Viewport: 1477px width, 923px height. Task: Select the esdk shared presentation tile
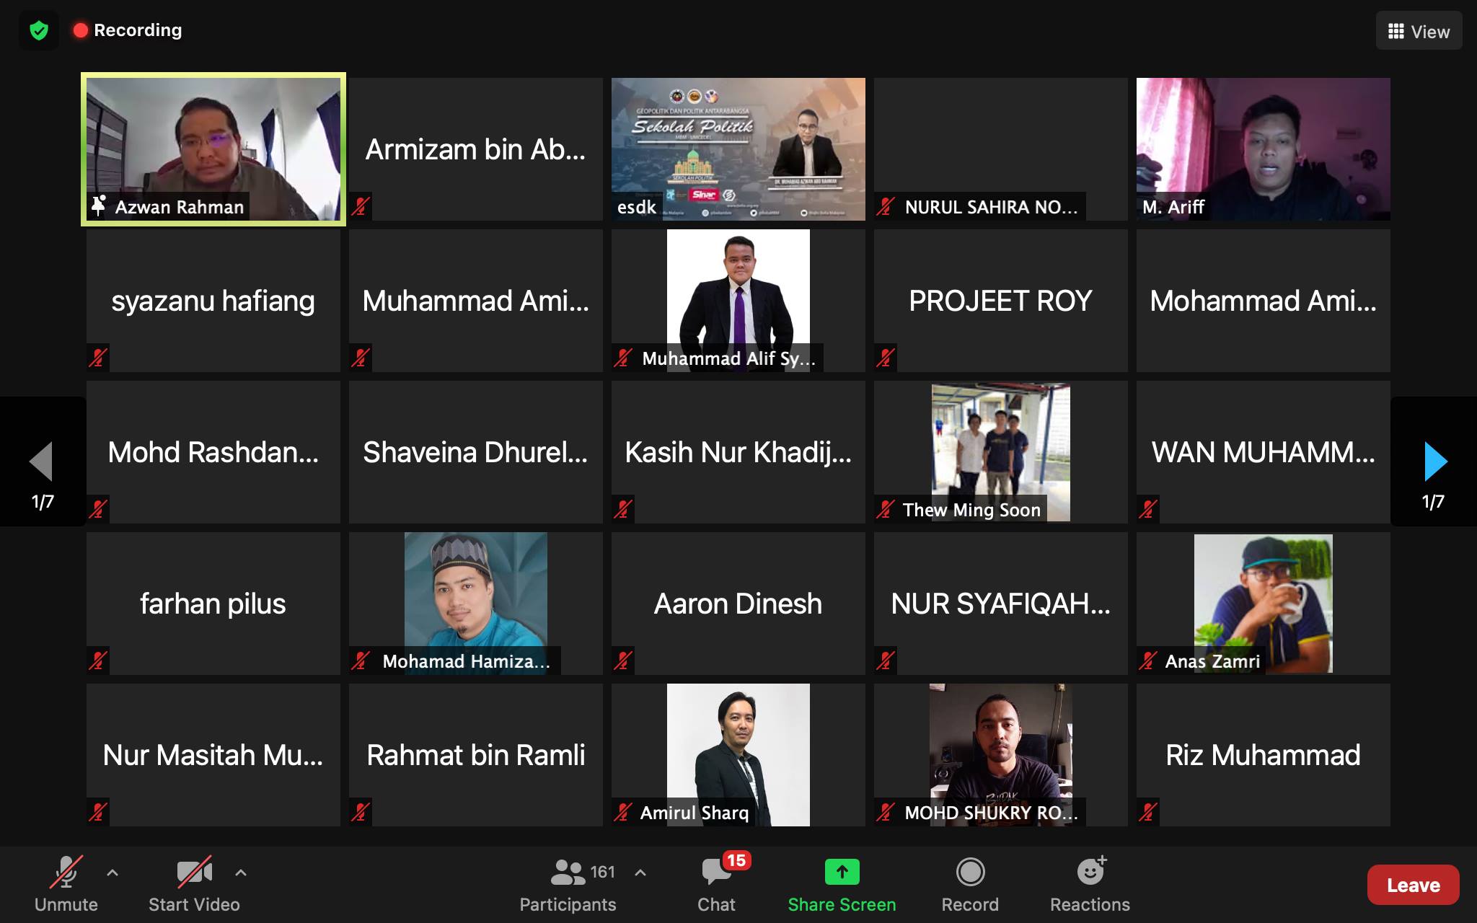pos(738,149)
